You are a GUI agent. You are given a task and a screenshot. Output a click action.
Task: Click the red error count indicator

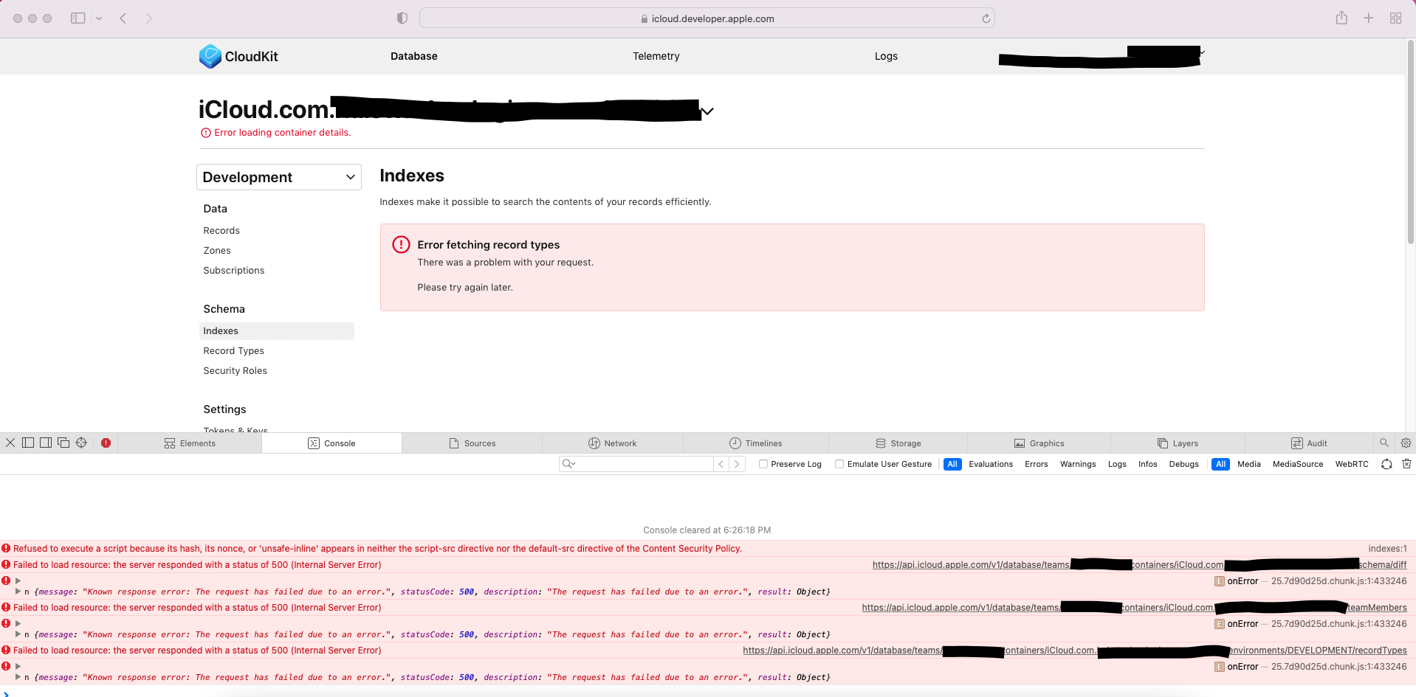[x=106, y=443]
